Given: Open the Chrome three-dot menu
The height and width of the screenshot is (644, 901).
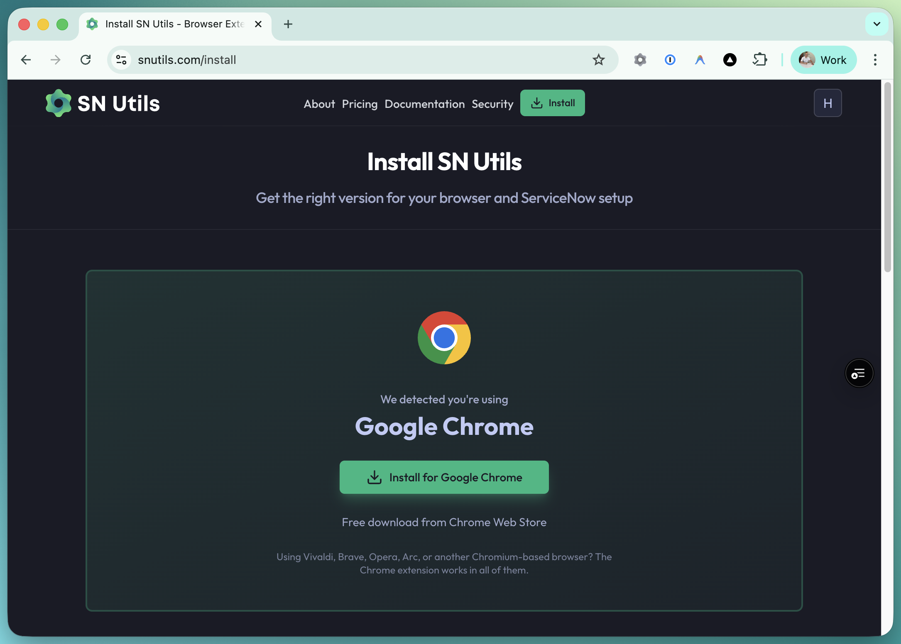Looking at the screenshot, I should coord(875,60).
